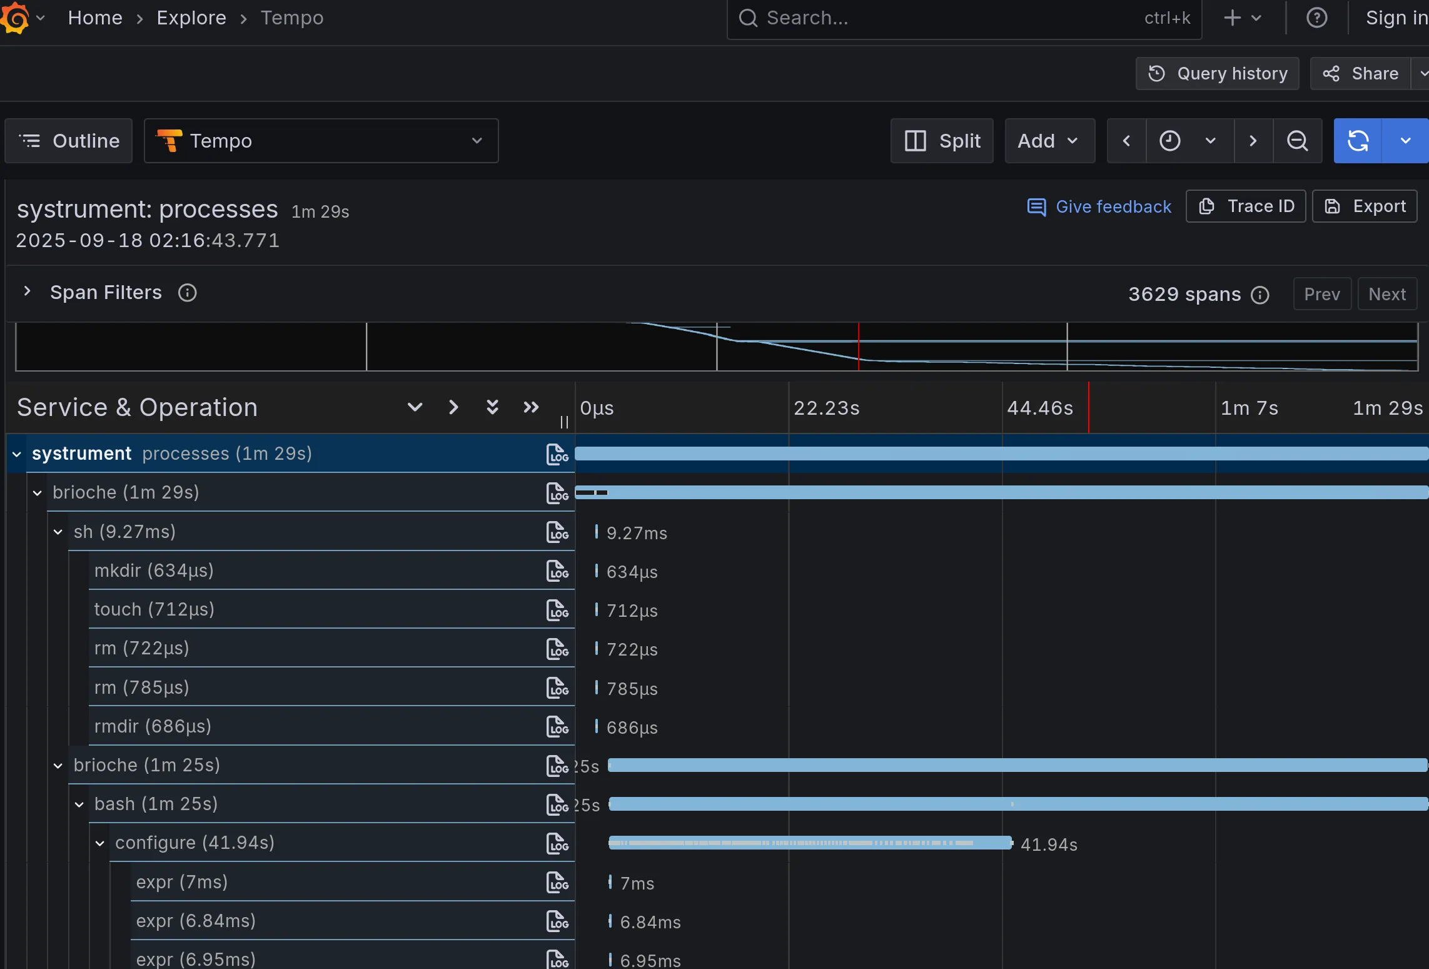Click the Grafana logo
The image size is (1429, 969).
pos(16,18)
